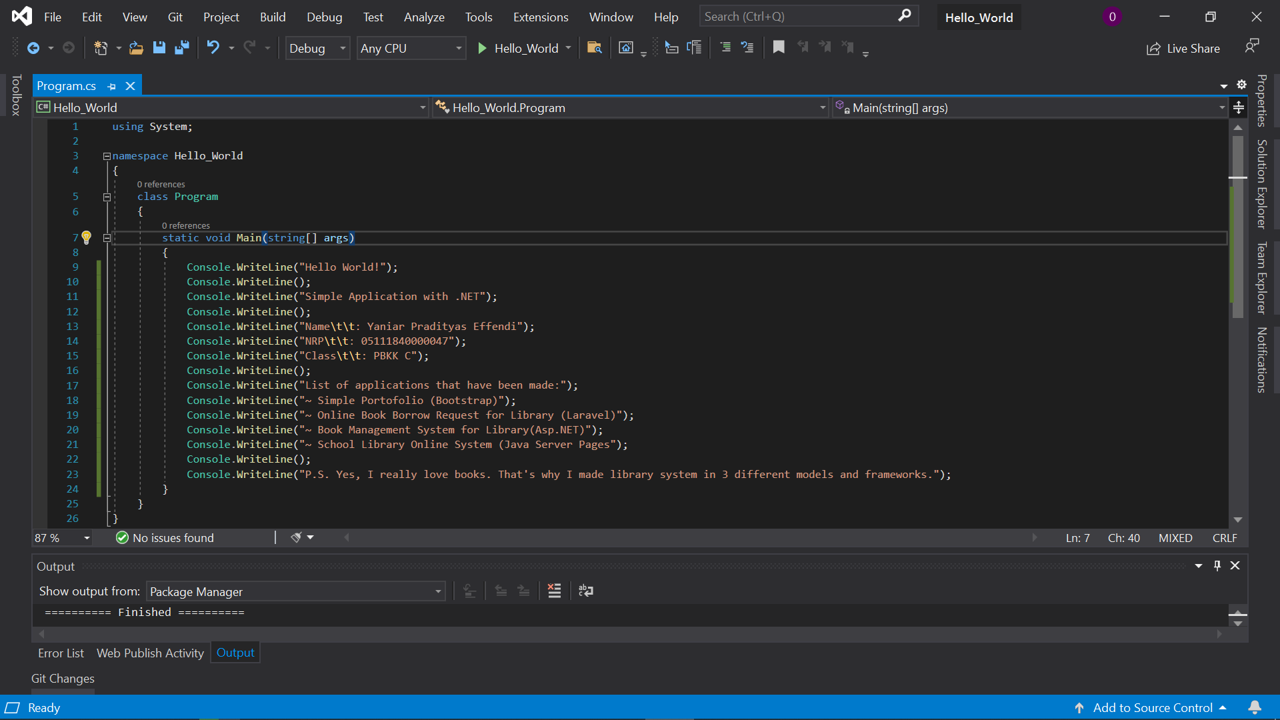Click the notifications bell in the status bar

pos(1255,707)
